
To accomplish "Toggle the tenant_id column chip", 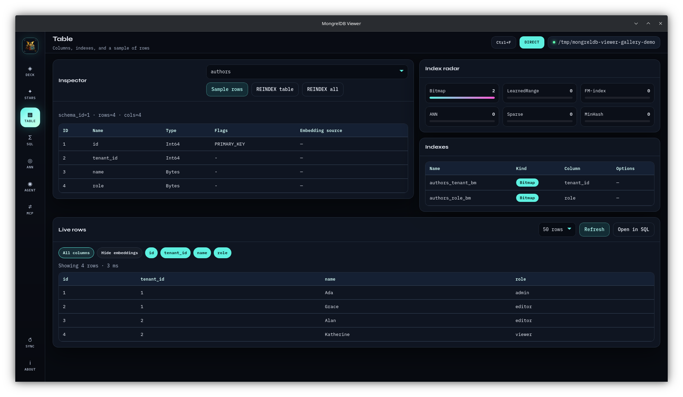I will pyautogui.click(x=175, y=253).
